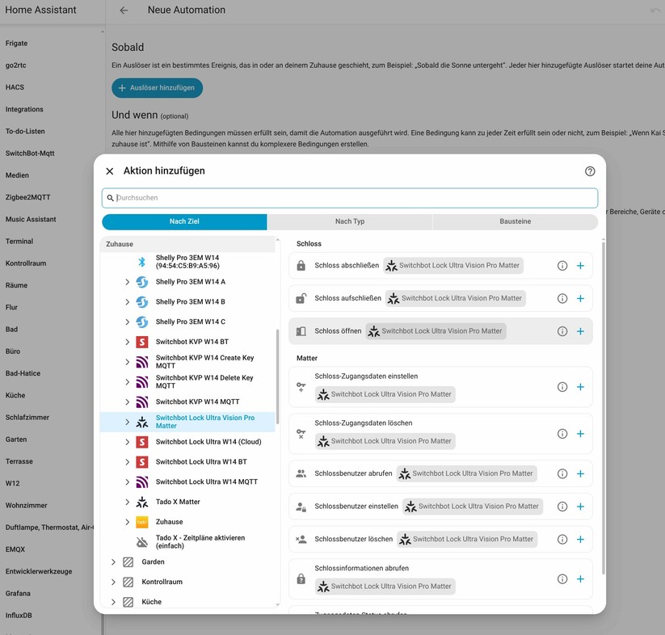Click the Auslöser hinzufügen button
This screenshot has height=635, width=665.
(x=157, y=88)
